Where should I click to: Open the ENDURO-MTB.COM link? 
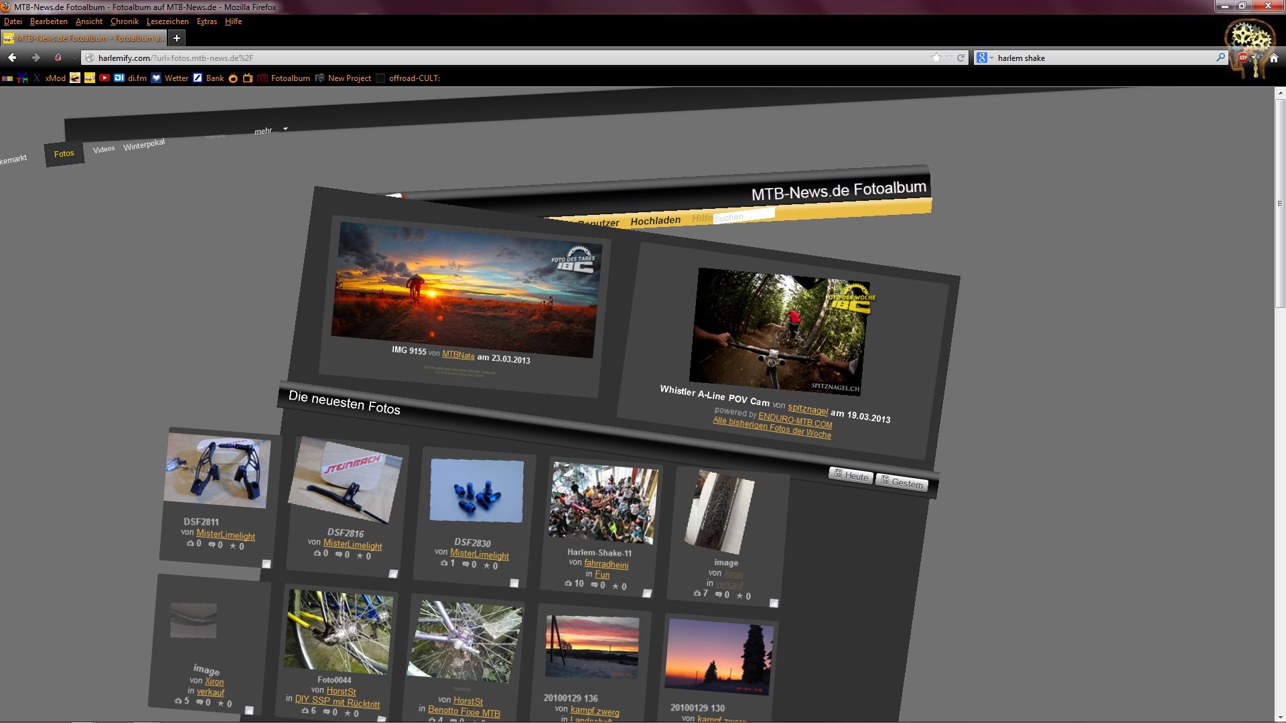(x=795, y=420)
